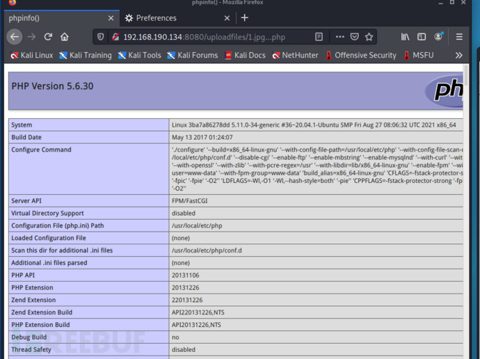This screenshot has height=359, width=480.
Task: Toggle reader view icon in address bar
Action: [319, 37]
